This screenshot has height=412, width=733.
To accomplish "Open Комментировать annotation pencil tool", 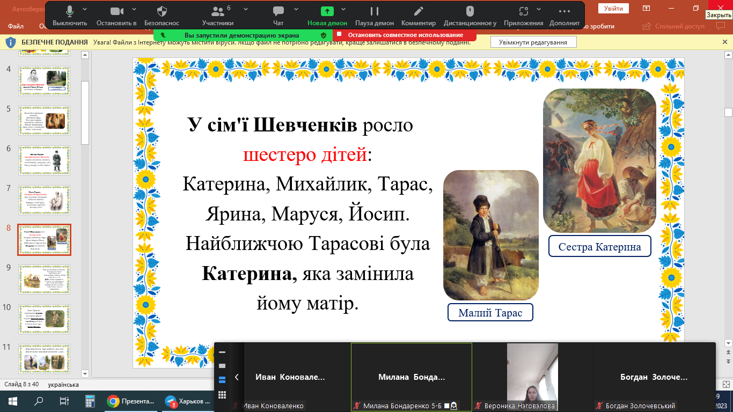I will click(419, 15).
